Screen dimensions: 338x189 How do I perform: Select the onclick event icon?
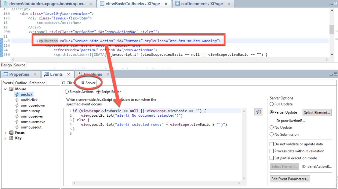17,94
